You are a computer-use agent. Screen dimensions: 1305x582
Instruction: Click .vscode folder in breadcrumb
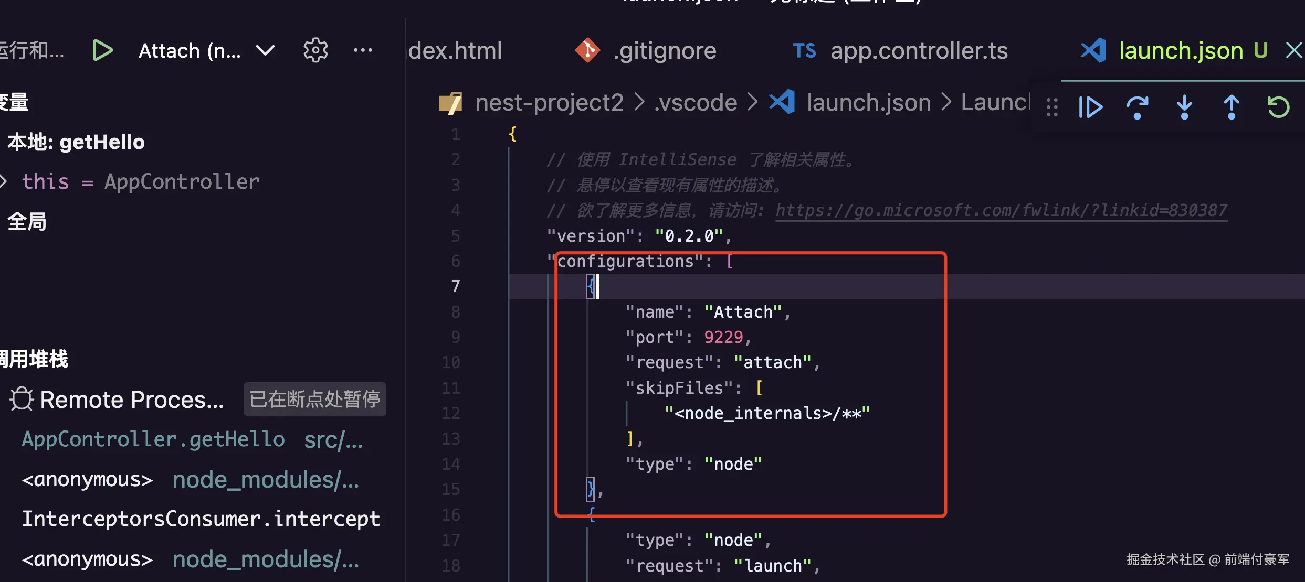(x=695, y=102)
